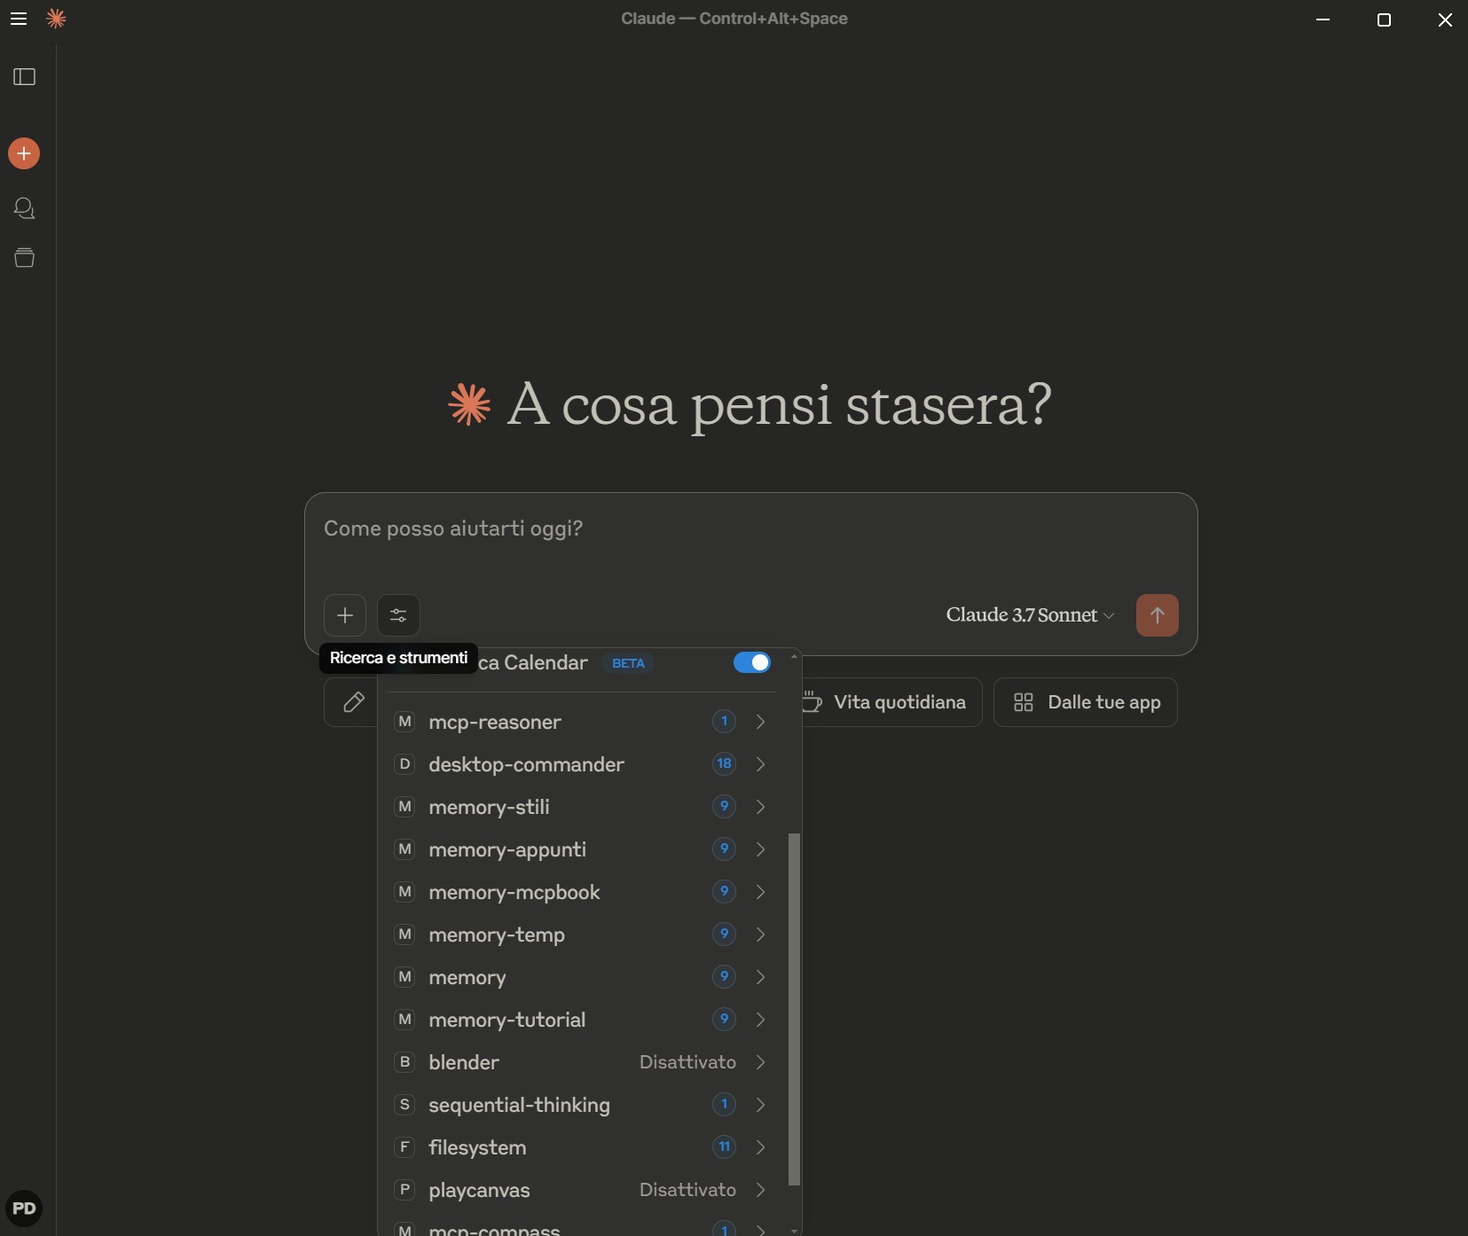Open the chats history icon
The width and height of the screenshot is (1468, 1236).
point(24,208)
